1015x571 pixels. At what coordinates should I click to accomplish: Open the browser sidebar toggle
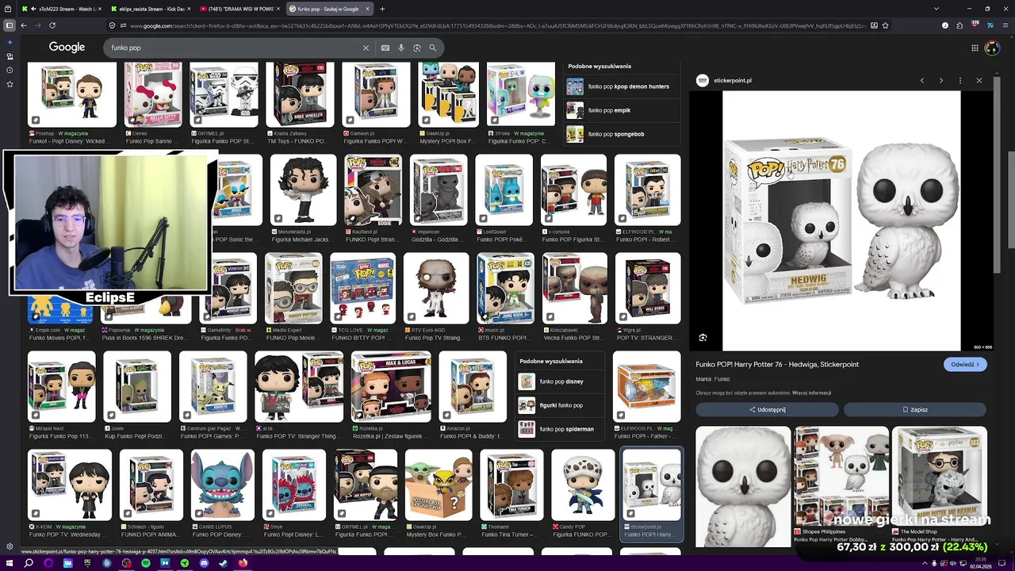[10, 25]
